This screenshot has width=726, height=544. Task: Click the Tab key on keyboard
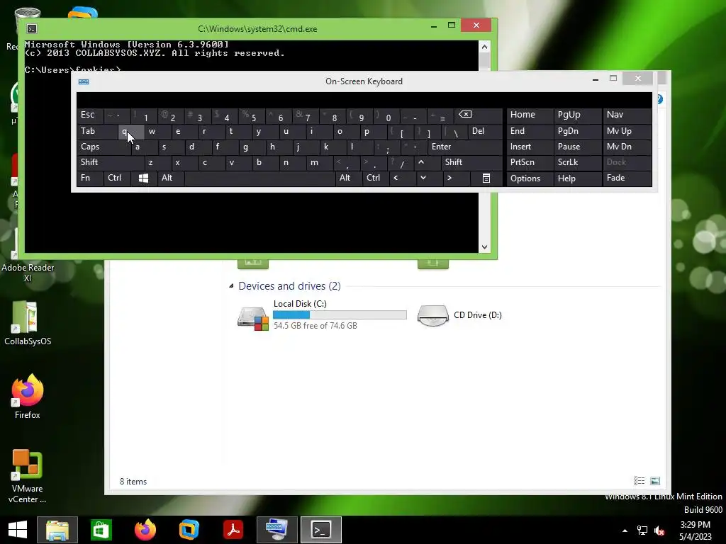[x=96, y=131]
